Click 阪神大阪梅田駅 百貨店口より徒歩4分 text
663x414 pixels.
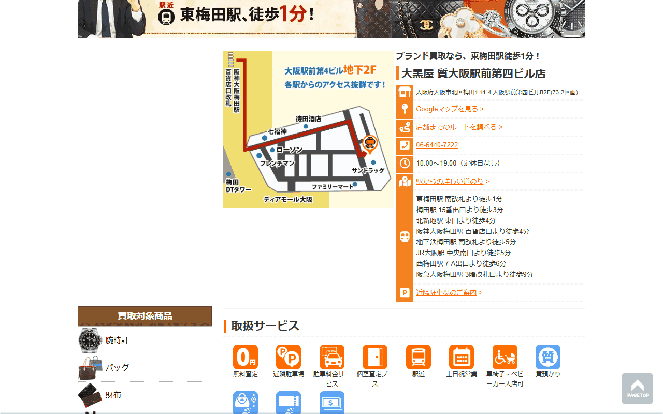[x=472, y=232]
